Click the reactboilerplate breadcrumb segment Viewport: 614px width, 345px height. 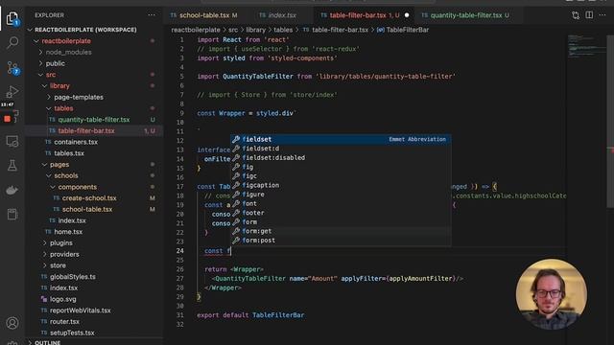[196, 30]
